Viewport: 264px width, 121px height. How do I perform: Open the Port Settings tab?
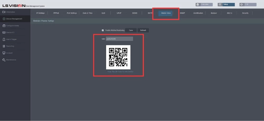(x=72, y=13)
